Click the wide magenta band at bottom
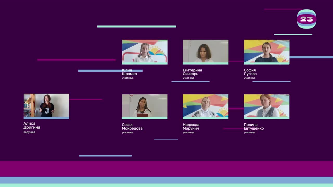This screenshot has height=187, width=333. pyautogui.click(x=166, y=169)
